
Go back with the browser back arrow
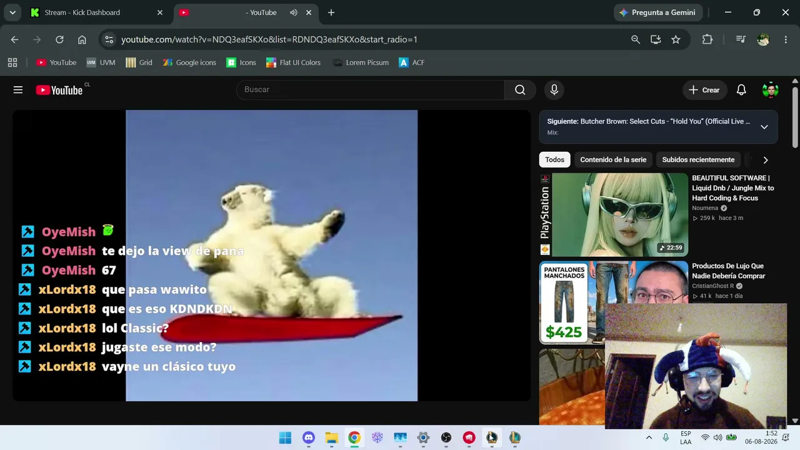point(14,39)
